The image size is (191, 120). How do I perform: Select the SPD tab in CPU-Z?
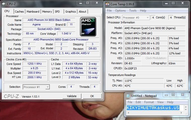pyautogui.click(x=57, y=12)
